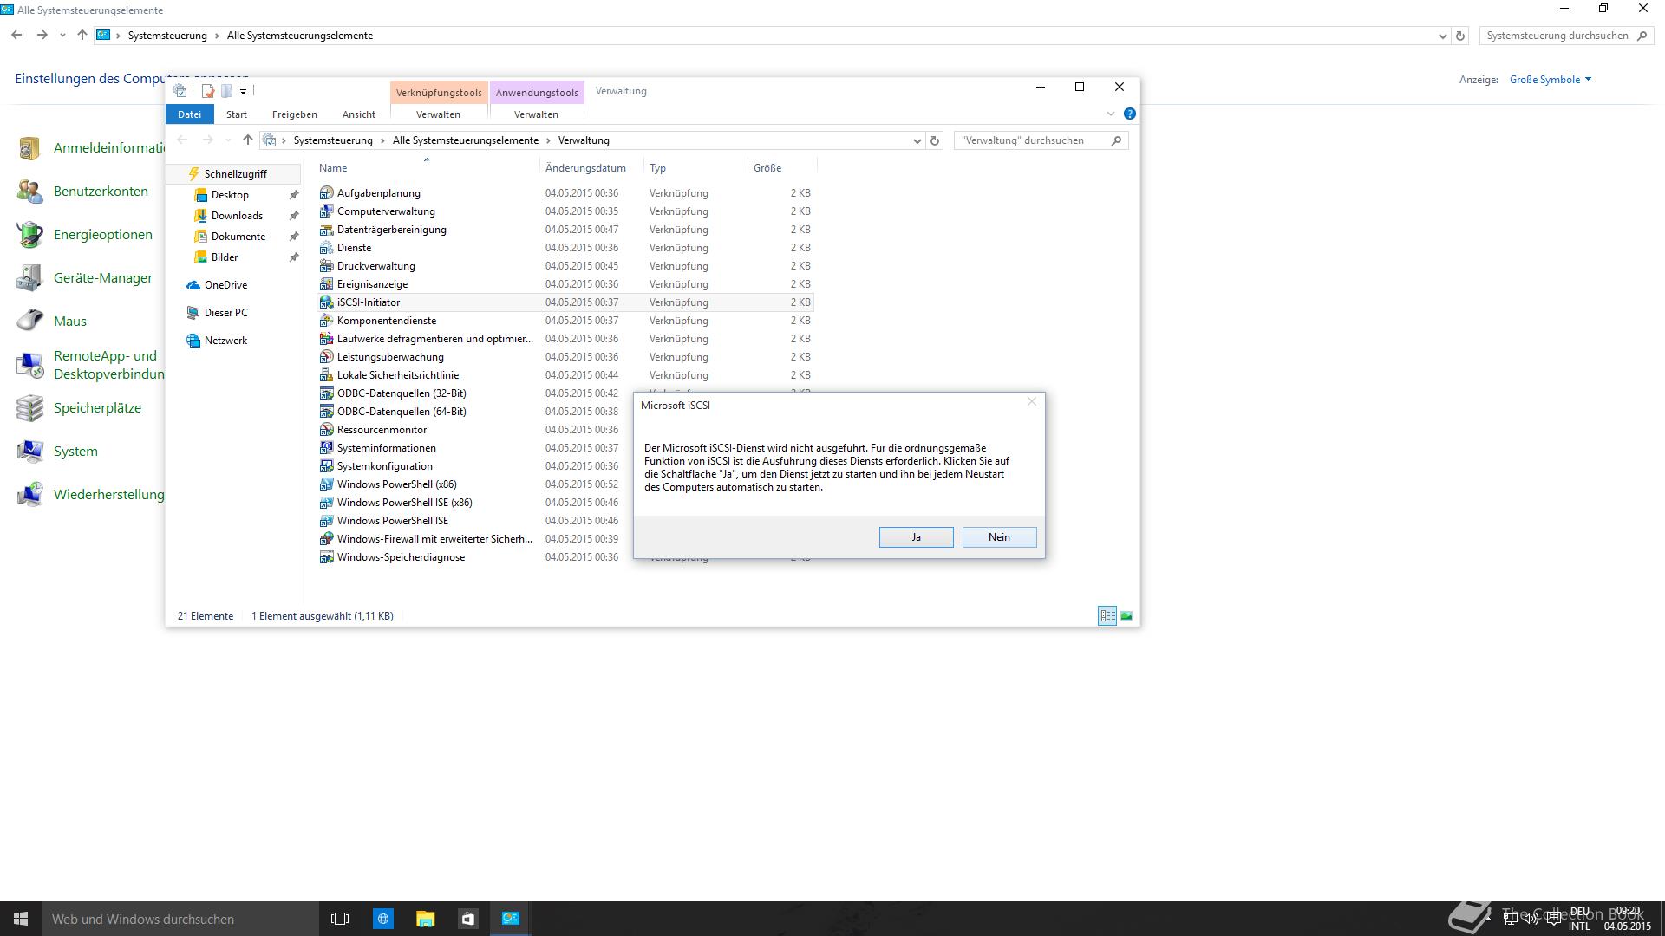This screenshot has width=1665, height=936.
Task: Open recent locations arrow in Verwaltung window
Action: [x=227, y=140]
